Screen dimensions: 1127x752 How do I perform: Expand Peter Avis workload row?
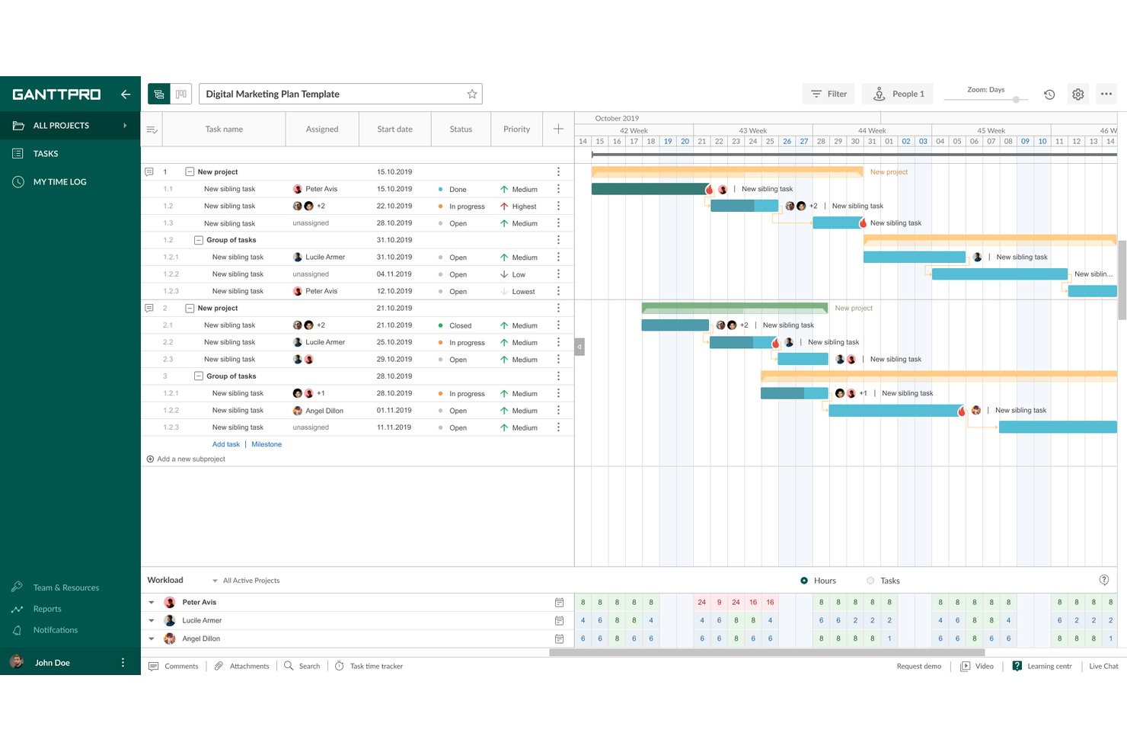point(152,602)
